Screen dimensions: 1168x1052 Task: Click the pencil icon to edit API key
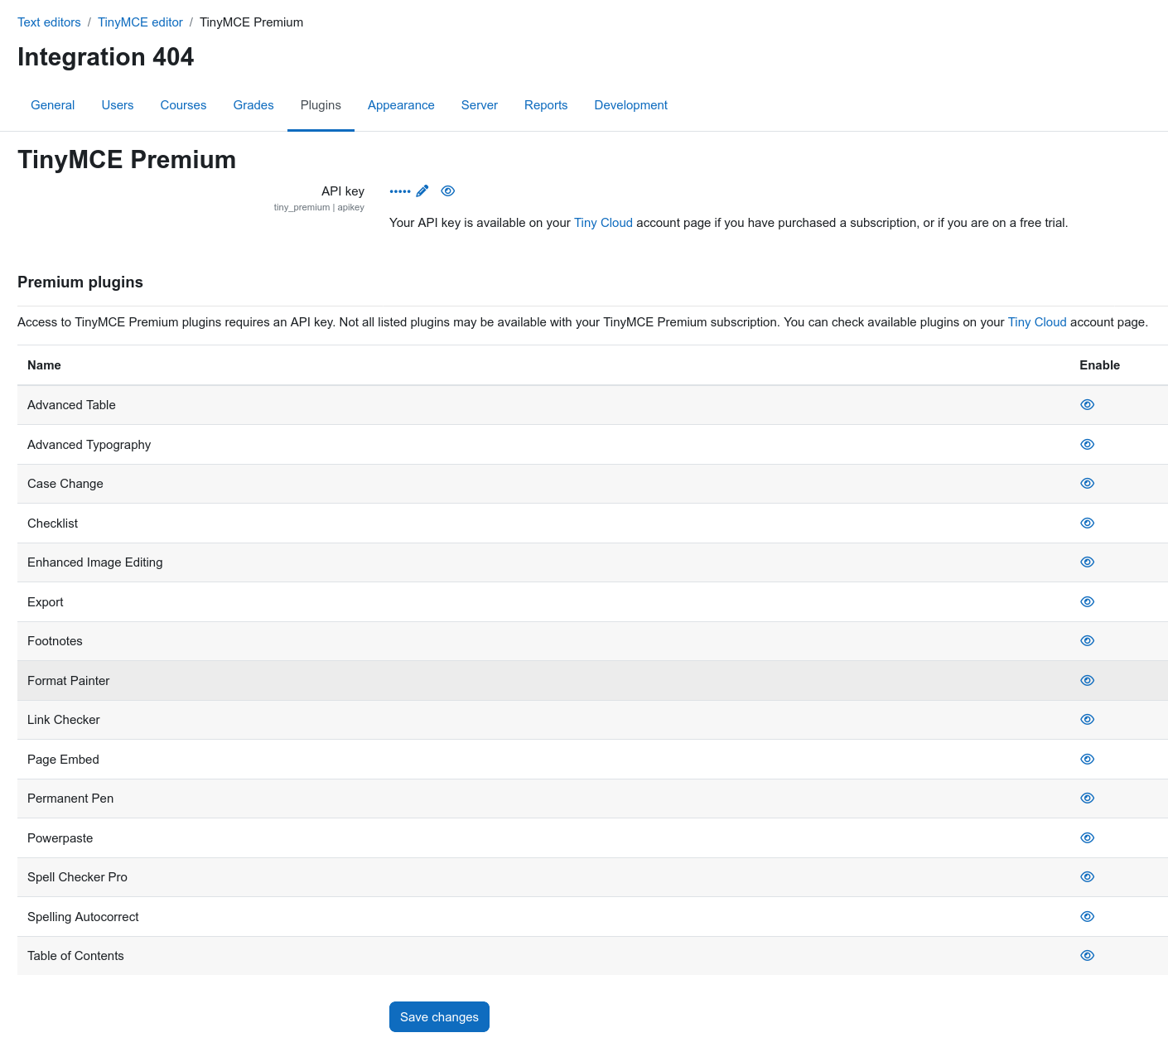[x=422, y=191]
